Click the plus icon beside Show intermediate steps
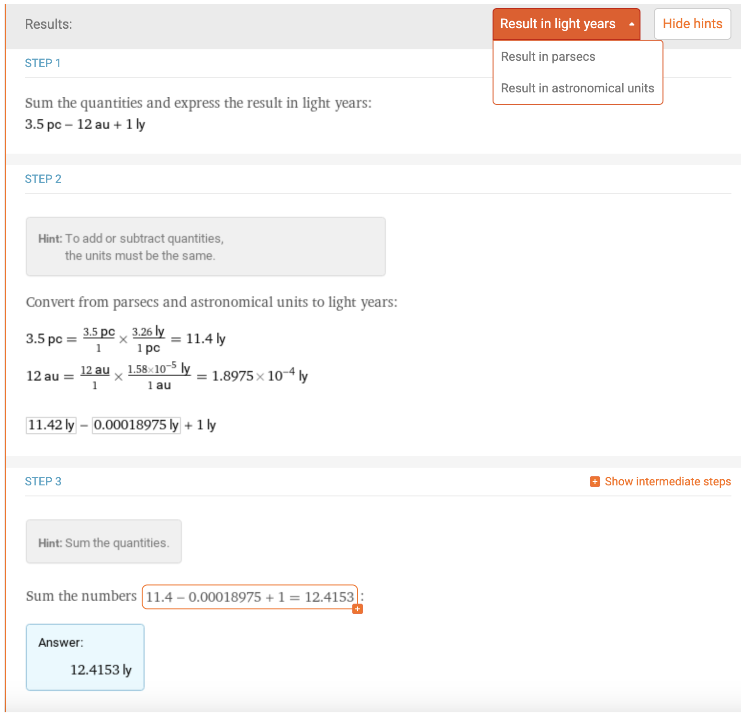The image size is (741, 719). 595,482
